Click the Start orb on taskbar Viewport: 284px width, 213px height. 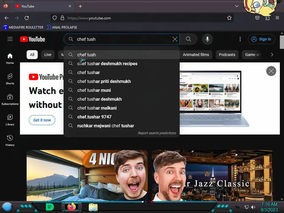7,207
